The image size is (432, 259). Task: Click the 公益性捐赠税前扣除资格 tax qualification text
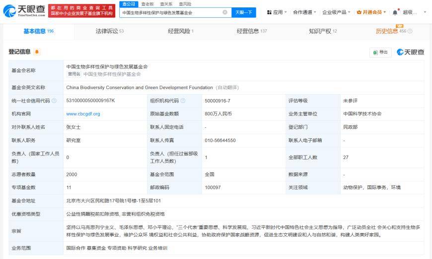click(x=92, y=214)
